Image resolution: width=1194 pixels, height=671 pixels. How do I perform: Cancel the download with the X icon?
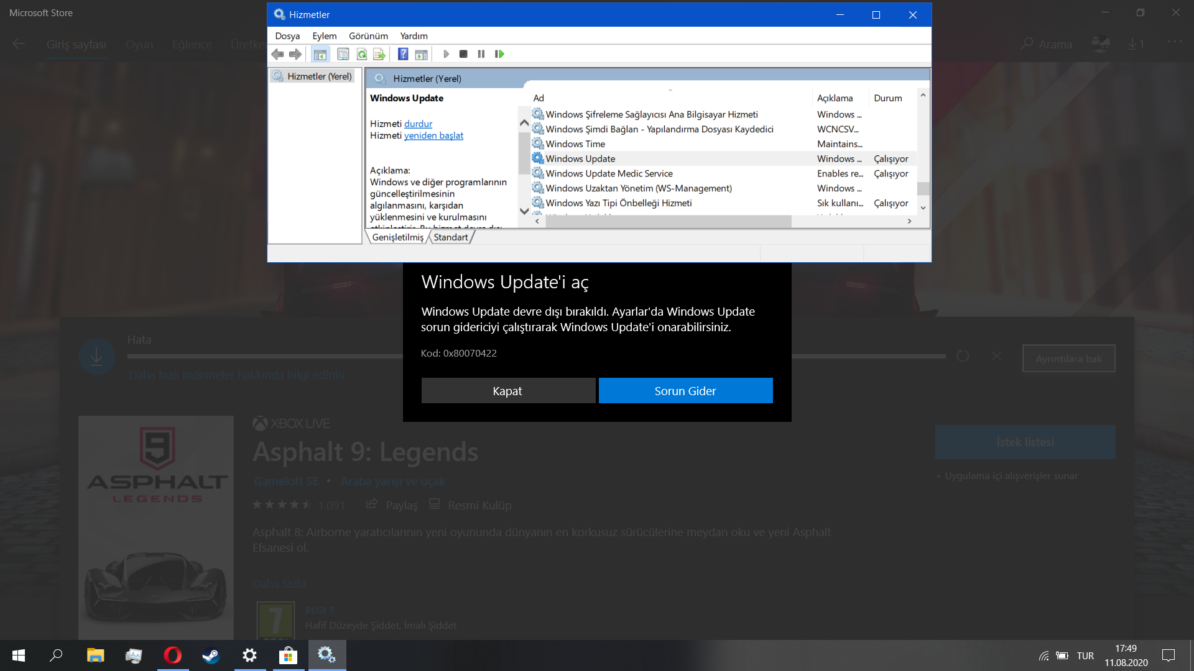[996, 356]
